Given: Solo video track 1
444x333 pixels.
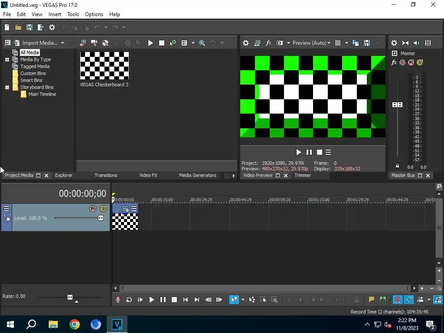Looking at the screenshot, I should (x=103, y=209).
